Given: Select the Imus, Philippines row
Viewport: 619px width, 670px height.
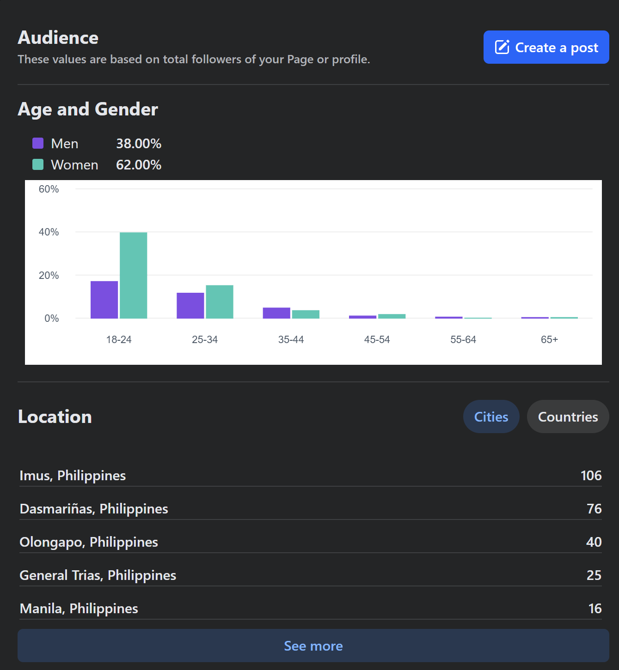Looking at the screenshot, I should 310,476.
